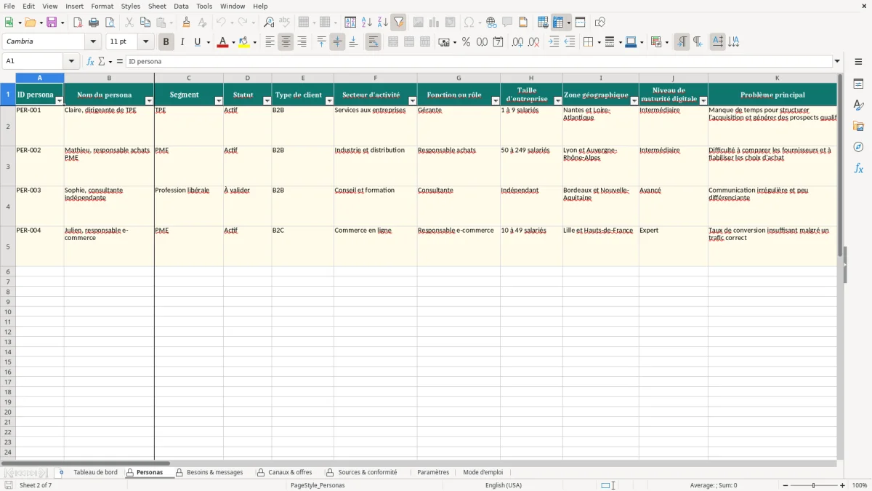Remove decimal place icon
Viewport: 872px width, 491px height.
[x=533, y=42]
